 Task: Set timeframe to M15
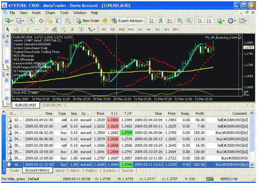click(122, 30)
